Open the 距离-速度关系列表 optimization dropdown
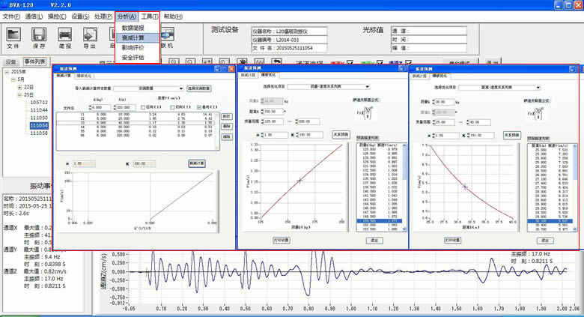 click(x=499, y=87)
